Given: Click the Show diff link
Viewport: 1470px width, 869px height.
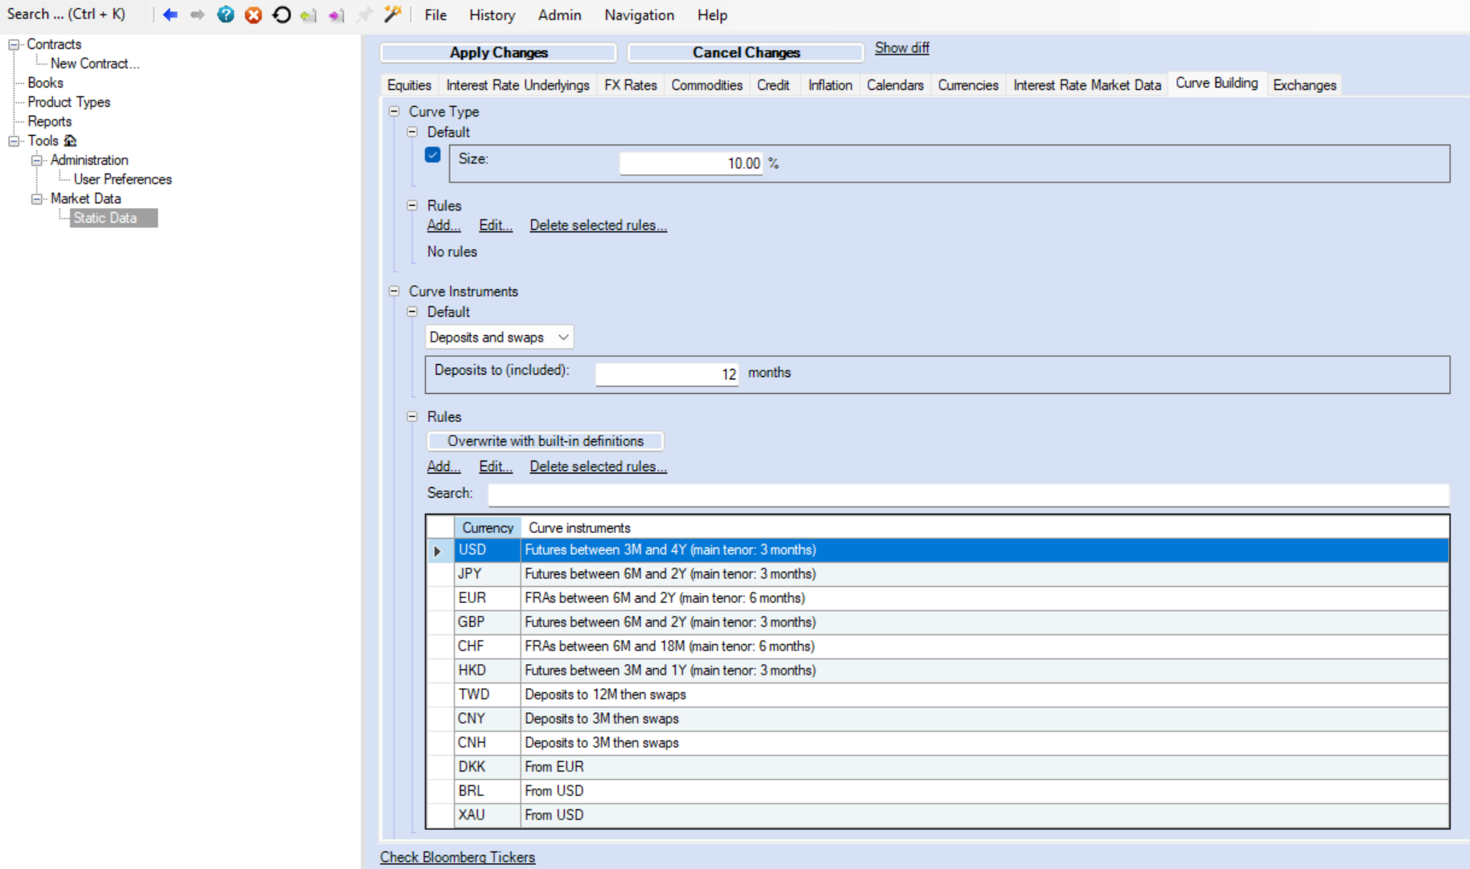Looking at the screenshot, I should click(x=902, y=47).
